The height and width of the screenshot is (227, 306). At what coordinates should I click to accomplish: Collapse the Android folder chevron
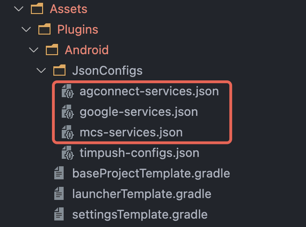(34, 50)
